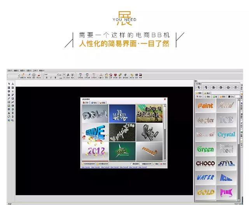The height and width of the screenshot is (205, 249).
Task: Select the STYLE text style preset
Action: [x=226, y=163]
